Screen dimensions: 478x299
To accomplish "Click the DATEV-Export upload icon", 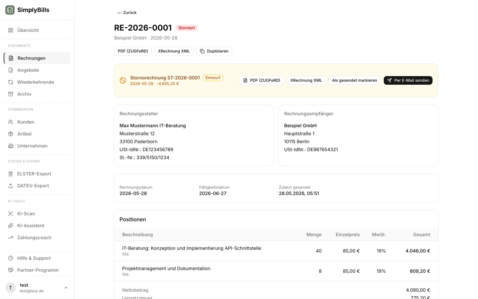I will 11,186.
